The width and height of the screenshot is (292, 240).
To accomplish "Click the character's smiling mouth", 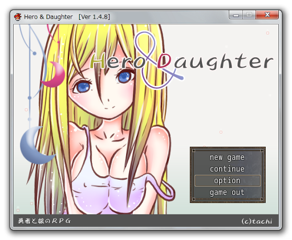I will click(109, 108).
